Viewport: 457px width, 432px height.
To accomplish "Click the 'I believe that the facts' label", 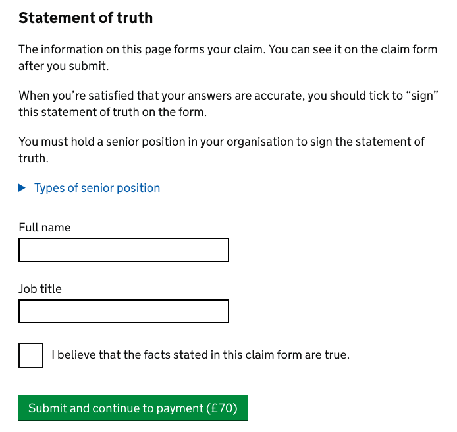I will click(x=201, y=355).
